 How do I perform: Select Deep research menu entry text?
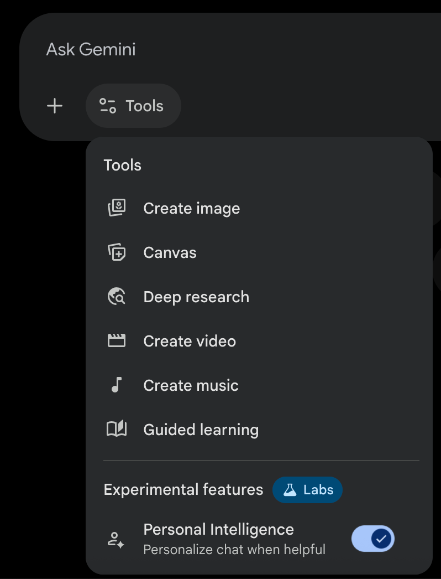pos(196,297)
